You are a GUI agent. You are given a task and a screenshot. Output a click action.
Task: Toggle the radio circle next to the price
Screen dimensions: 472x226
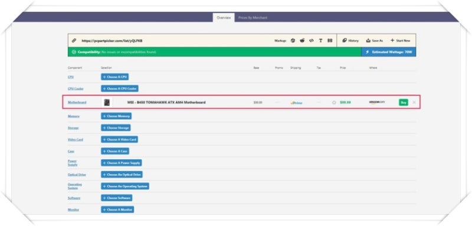coord(334,103)
